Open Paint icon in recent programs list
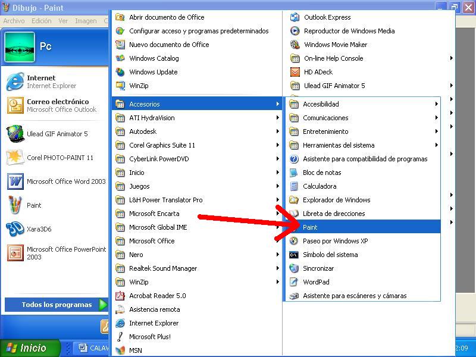This screenshot has width=476, height=357. click(15, 205)
